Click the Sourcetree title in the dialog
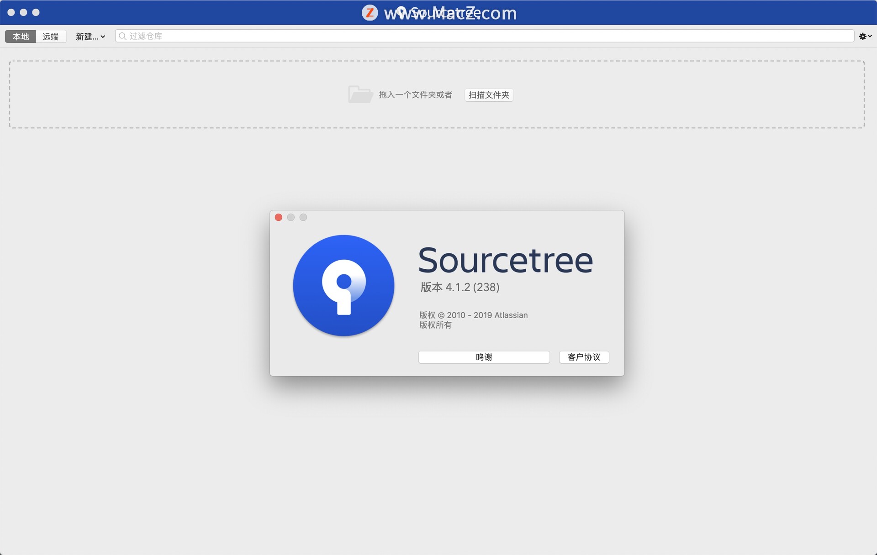 pos(505,259)
